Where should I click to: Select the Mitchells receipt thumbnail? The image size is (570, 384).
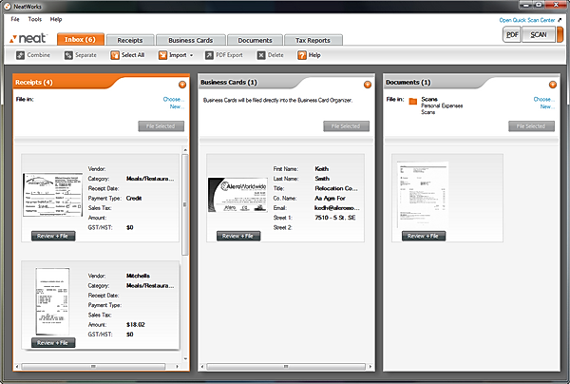(x=52, y=302)
